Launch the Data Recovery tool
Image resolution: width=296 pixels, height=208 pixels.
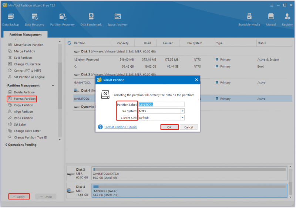pyautogui.click(x=34, y=20)
